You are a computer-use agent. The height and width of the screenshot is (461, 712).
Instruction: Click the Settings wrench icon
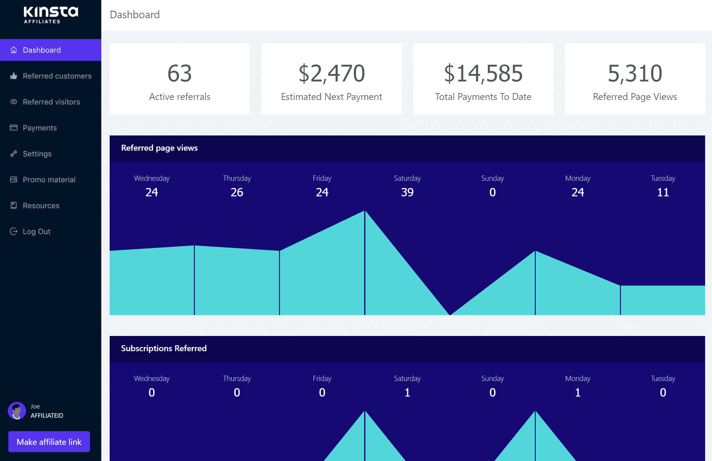(x=14, y=153)
